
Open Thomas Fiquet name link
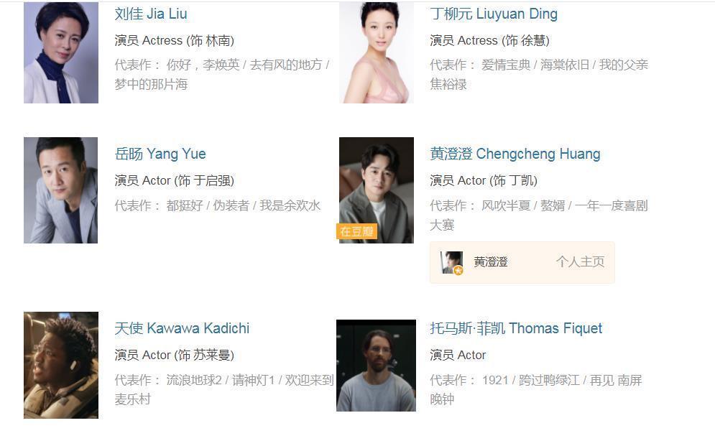click(516, 328)
